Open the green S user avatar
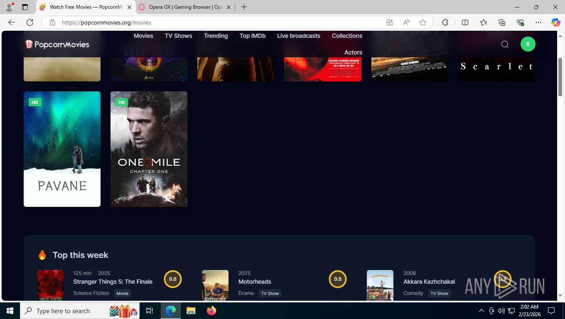The image size is (565, 319). pyautogui.click(x=528, y=44)
